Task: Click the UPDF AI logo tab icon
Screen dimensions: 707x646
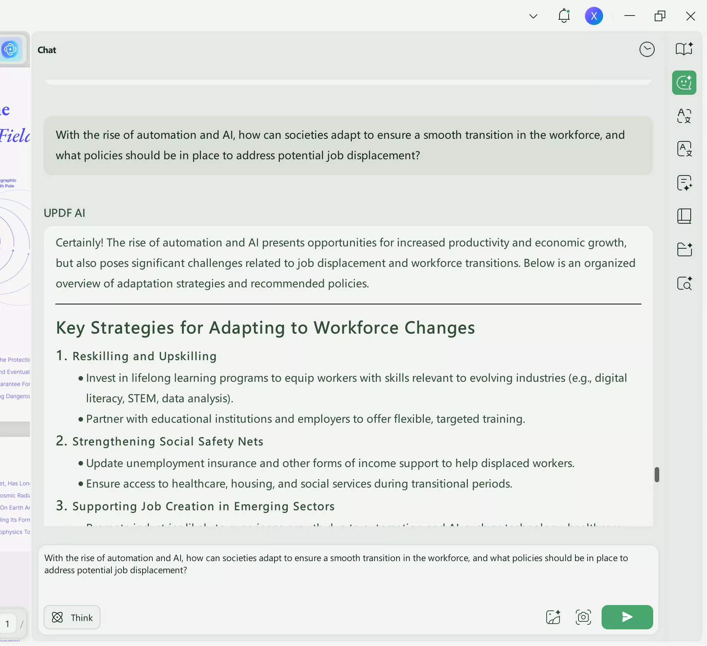Action: coord(11,49)
